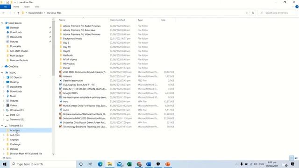Refresh the one drive files folder

(253, 13)
